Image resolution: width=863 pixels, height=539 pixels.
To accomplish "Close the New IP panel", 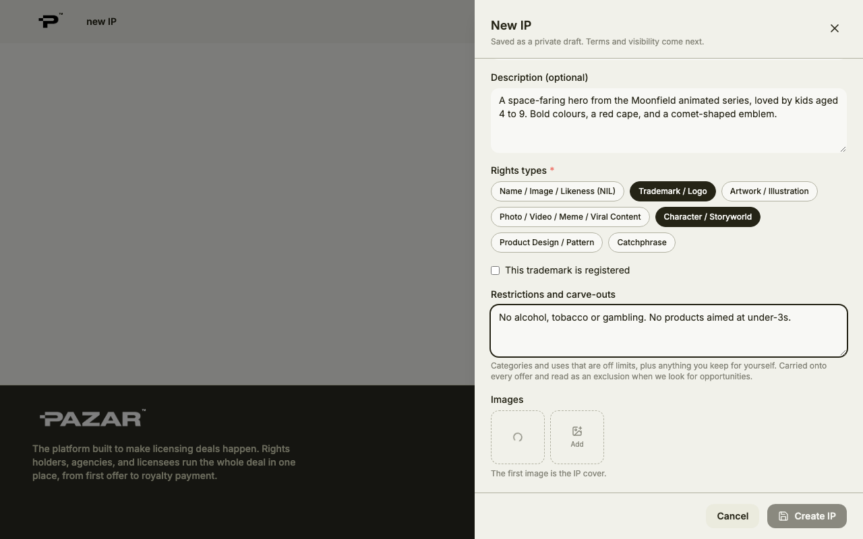I will click(835, 28).
